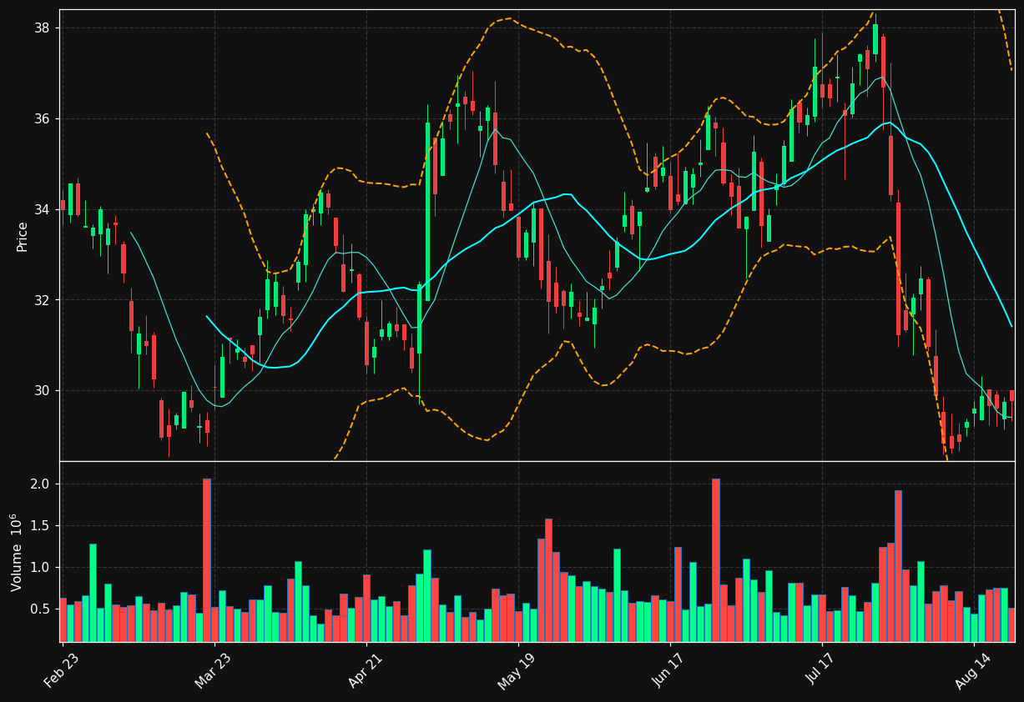Select the 36 price tick label
The height and width of the screenshot is (702, 1024).
click(x=42, y=118)
